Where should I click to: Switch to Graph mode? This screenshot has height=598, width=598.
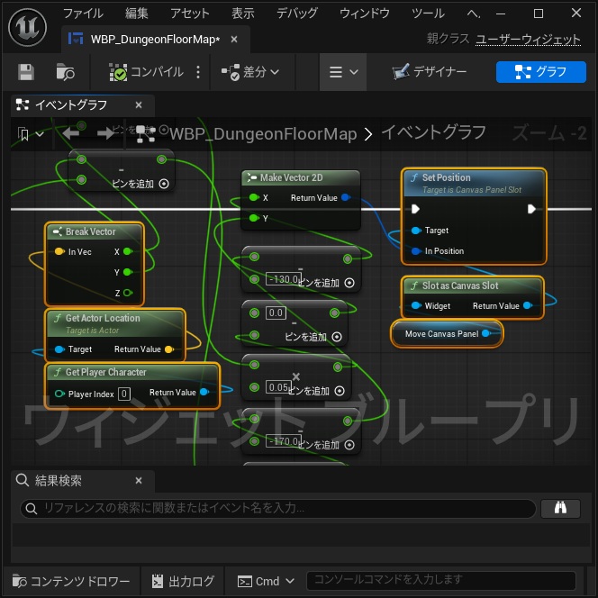(540, 72)
